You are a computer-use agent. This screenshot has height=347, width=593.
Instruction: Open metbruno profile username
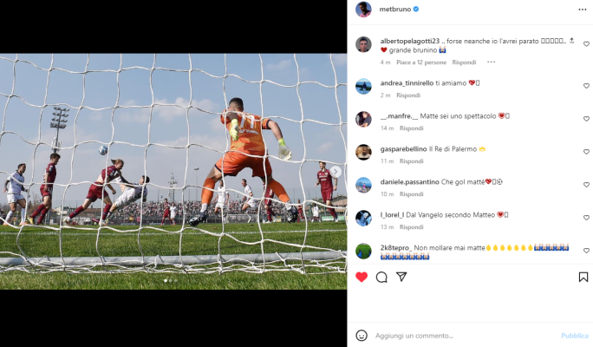(394, 9)
